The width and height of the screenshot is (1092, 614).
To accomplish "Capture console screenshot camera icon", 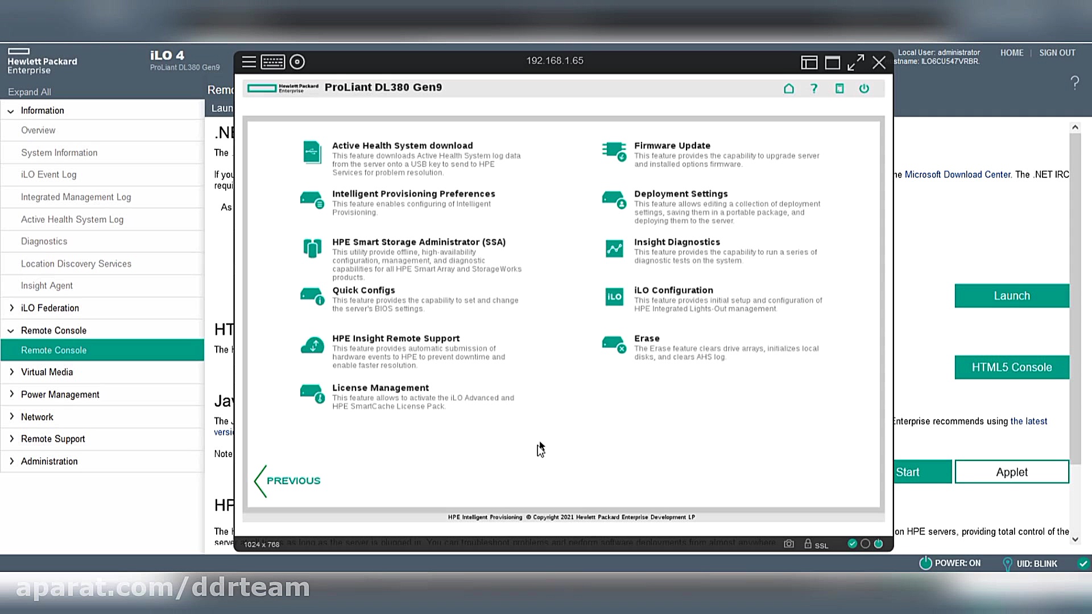I will click(x=789, y=544).
